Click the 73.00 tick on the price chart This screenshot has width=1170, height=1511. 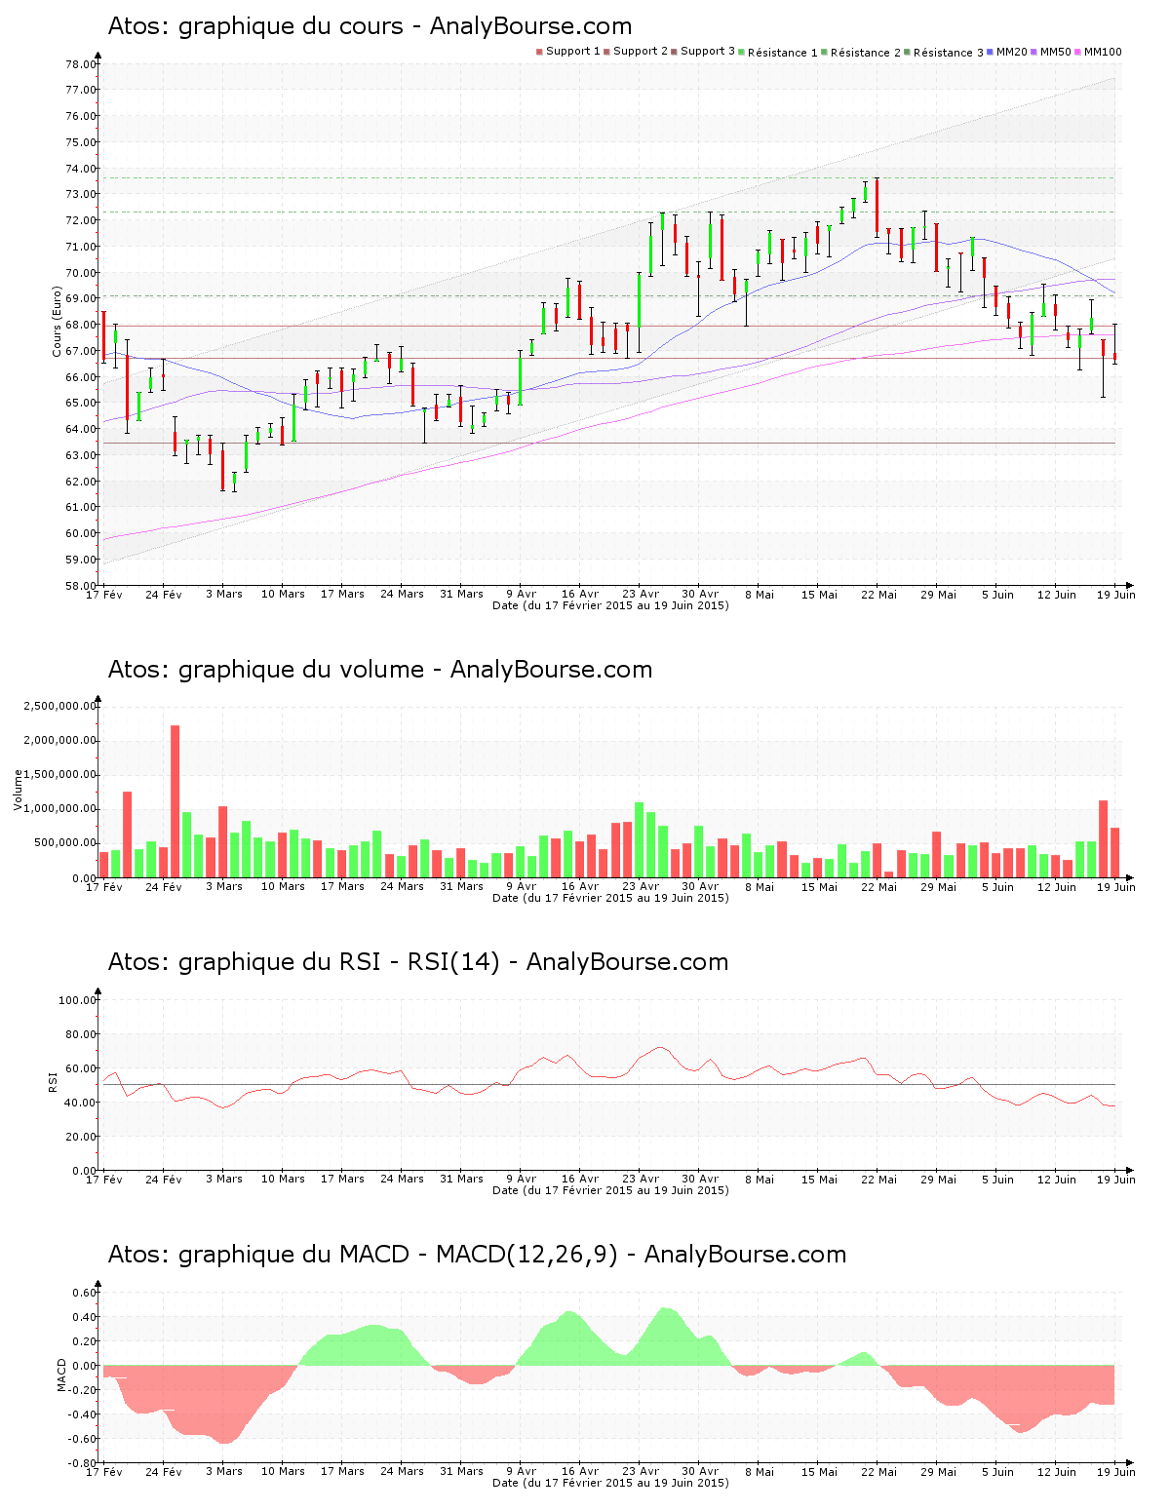pos(81,194)
